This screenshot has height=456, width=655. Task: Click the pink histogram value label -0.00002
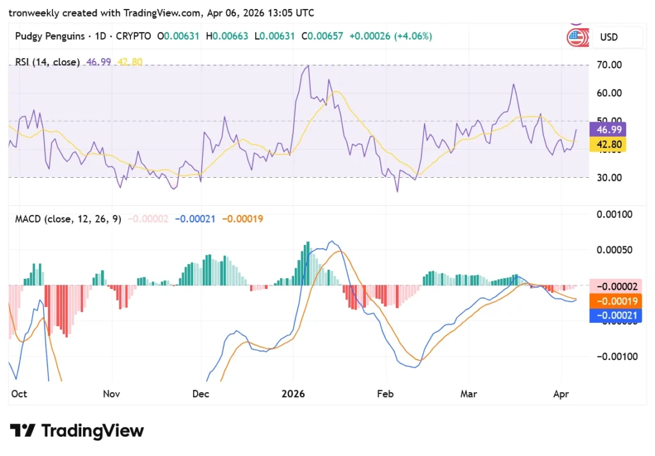pos(608,285)
